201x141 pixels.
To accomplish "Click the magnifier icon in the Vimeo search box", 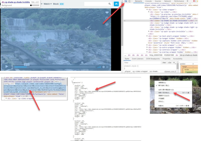I will click(110, 4).
